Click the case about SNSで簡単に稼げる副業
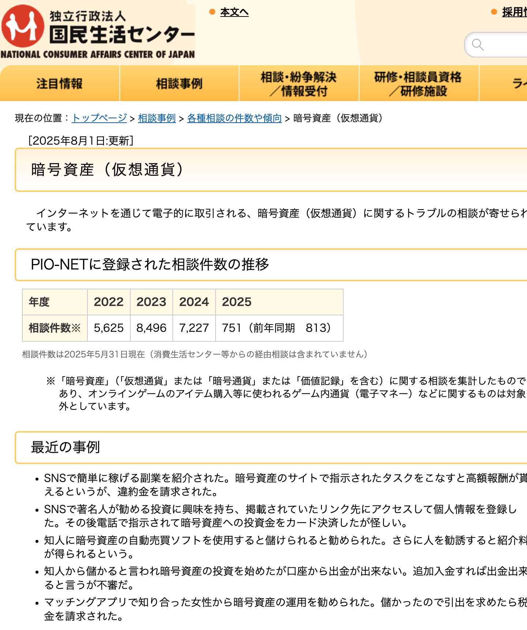The width and height of the screenshot is (527, 630). click(285, 485)
